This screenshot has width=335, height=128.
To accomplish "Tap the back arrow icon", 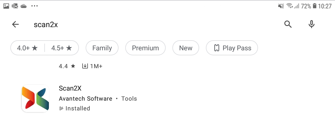I will point(15,25).
